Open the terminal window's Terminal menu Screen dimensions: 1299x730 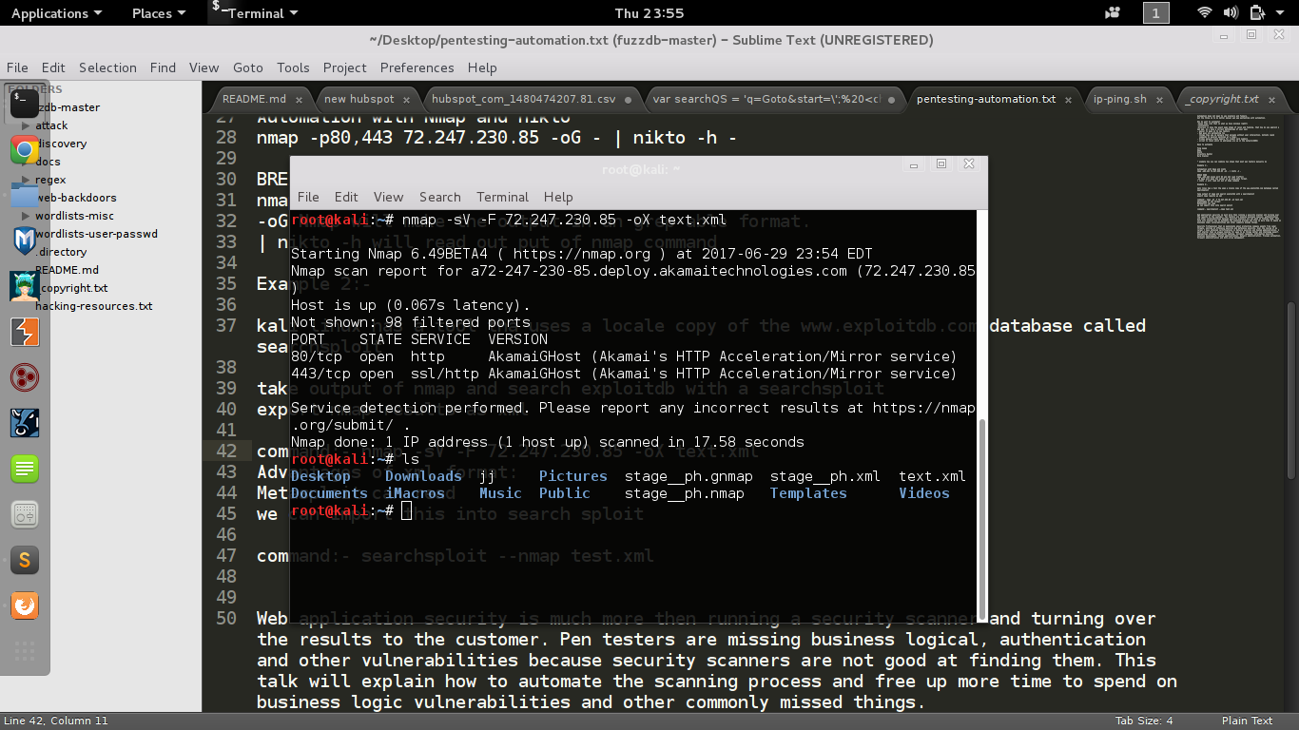pos(502,197)
